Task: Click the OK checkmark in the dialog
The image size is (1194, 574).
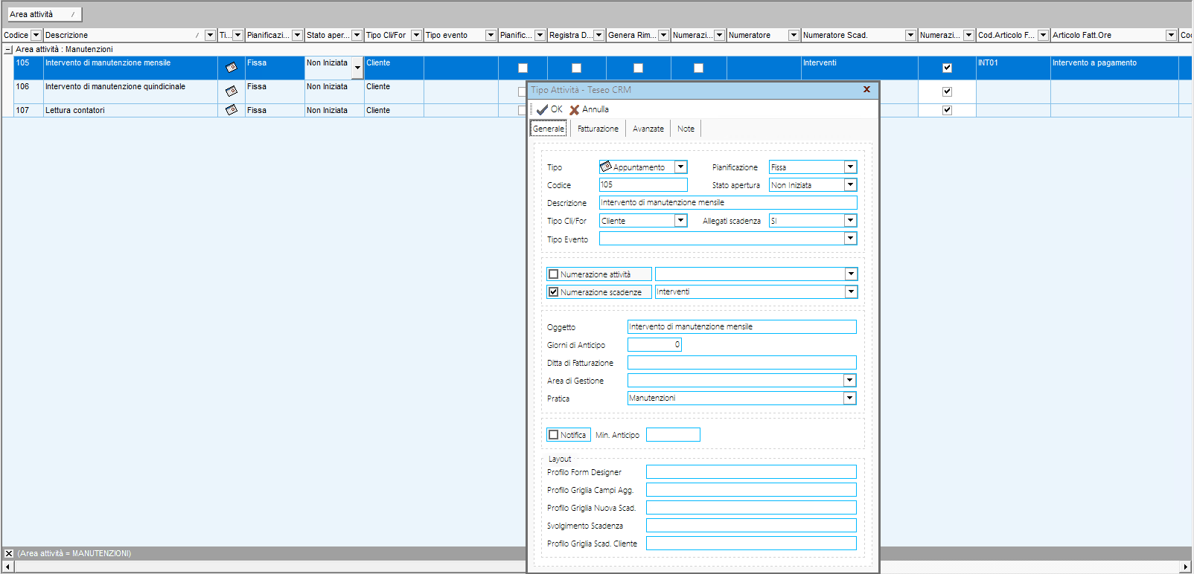Action: point(549,109)
